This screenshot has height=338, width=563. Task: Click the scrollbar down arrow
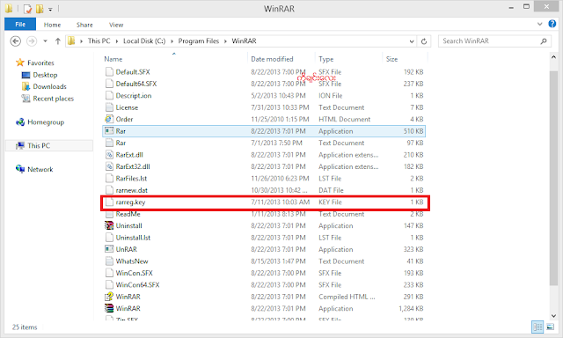(553, 316)
